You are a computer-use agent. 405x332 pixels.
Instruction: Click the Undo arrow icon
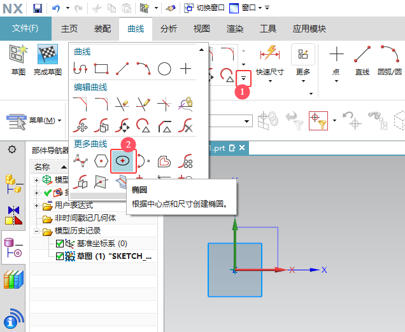pyautogui.click(x=56, y=8)
